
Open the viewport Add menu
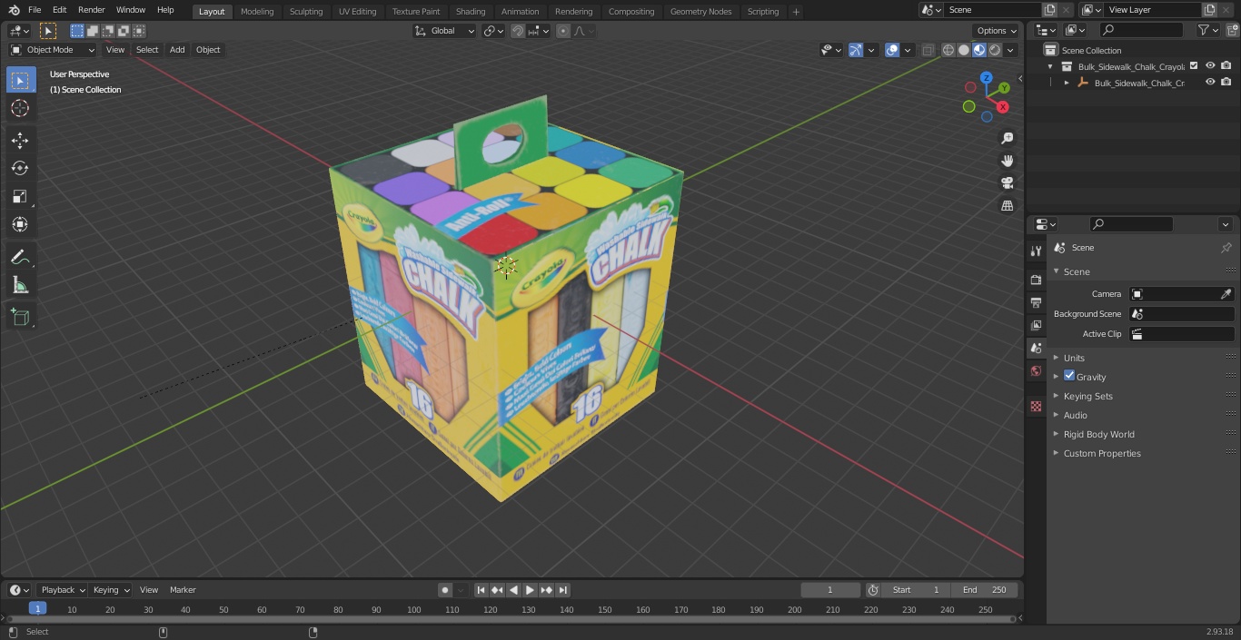[177, 50]
